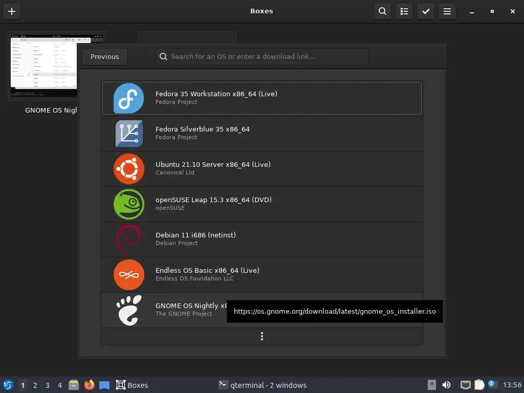Open the volume speaker tray icon
This screenshot has width=524, height=393.
point(446,385)
